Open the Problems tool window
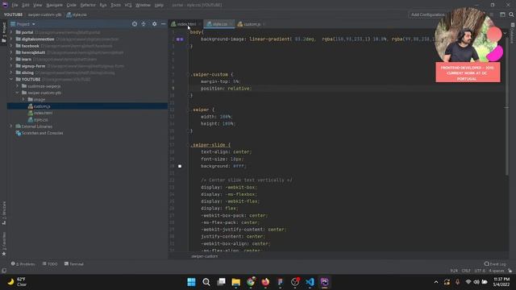Image resolution: width=516 pixels, height=290 pixels. click(23, 263)
